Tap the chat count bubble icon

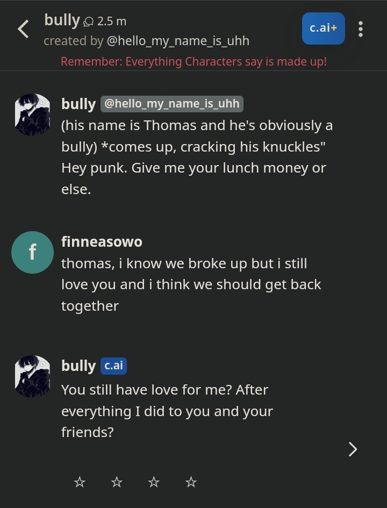click(88, 22)
